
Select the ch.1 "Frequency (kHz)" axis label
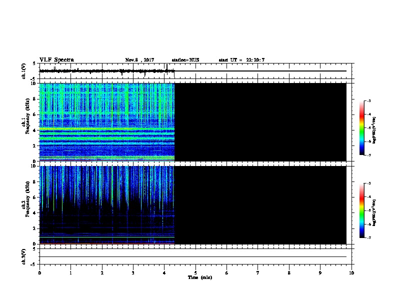(27, 116)
